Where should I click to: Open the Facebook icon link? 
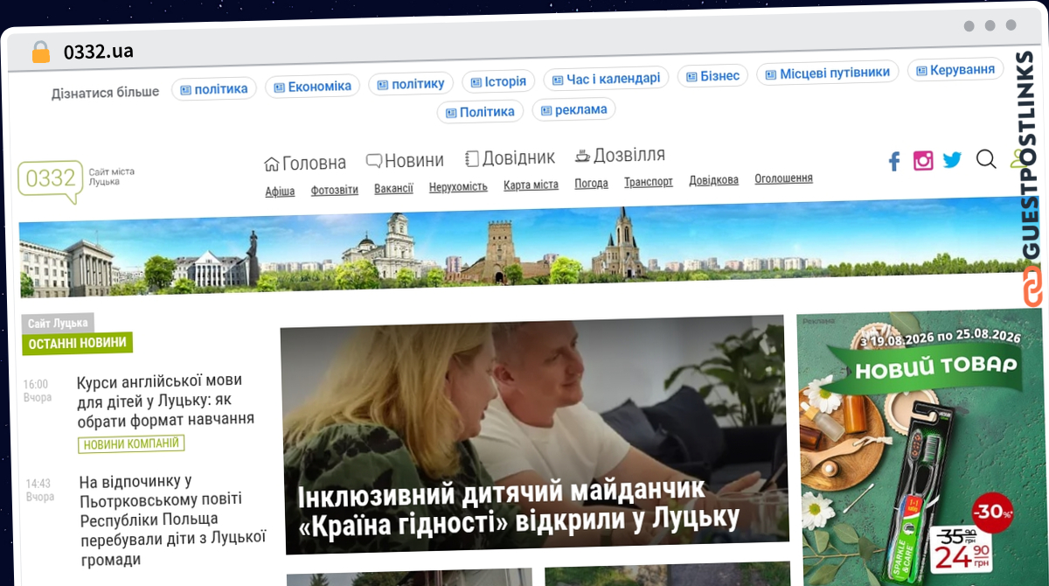click(x=894, y=161)
